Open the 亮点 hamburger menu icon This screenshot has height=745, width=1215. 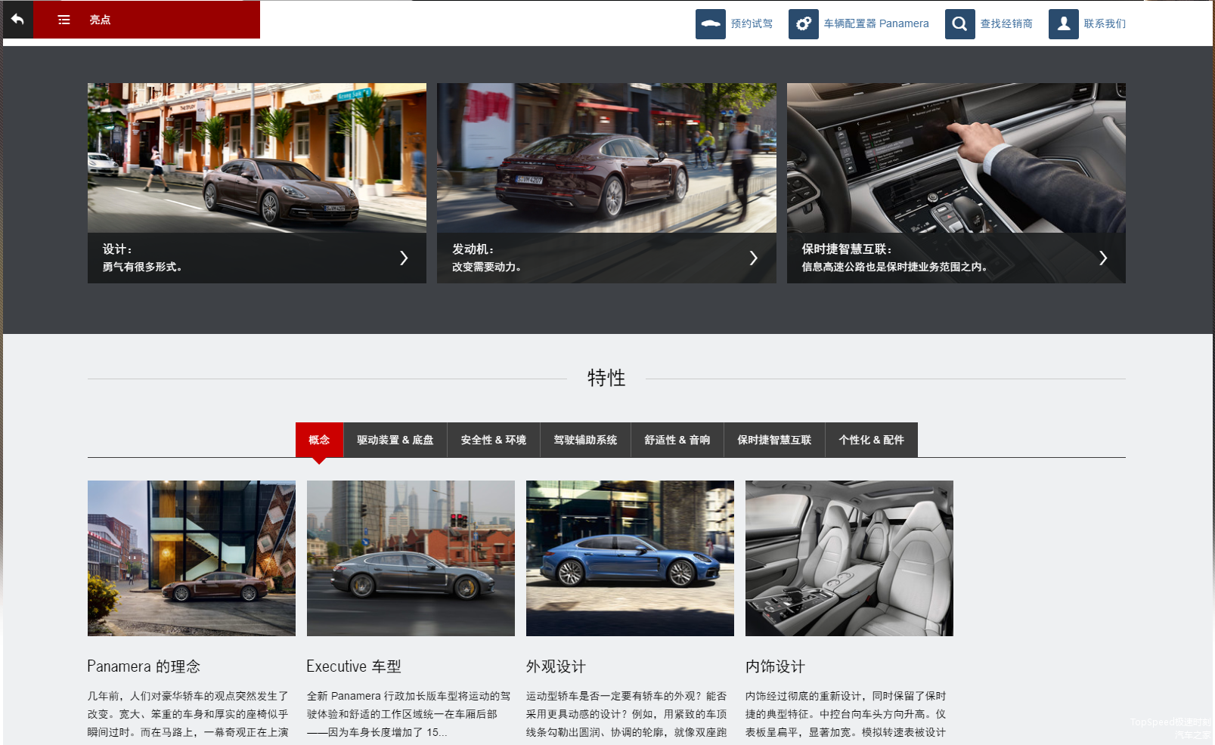click(x=64, y=20)
